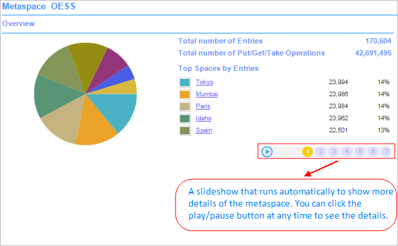The height and width of the screenshot is (246, 398).
Task: Go to slide 5 in the pager
Action: pos(360,152)
